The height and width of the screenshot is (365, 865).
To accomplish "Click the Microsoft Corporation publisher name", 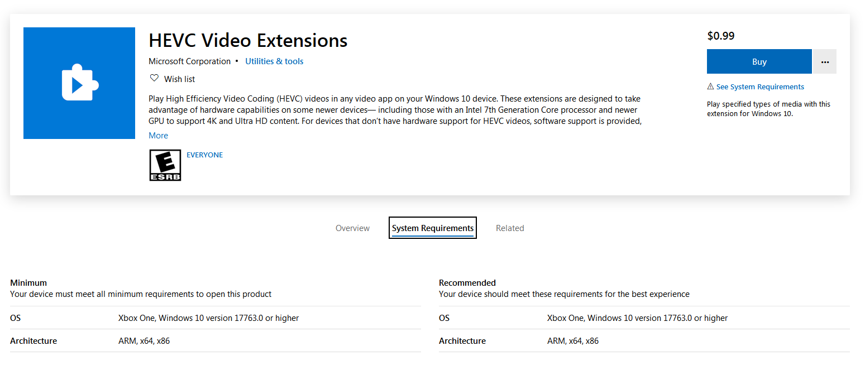I will (190, 61).
